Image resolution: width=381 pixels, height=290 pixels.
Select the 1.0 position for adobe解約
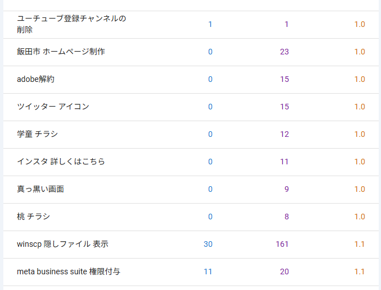(x=360, y=79)
